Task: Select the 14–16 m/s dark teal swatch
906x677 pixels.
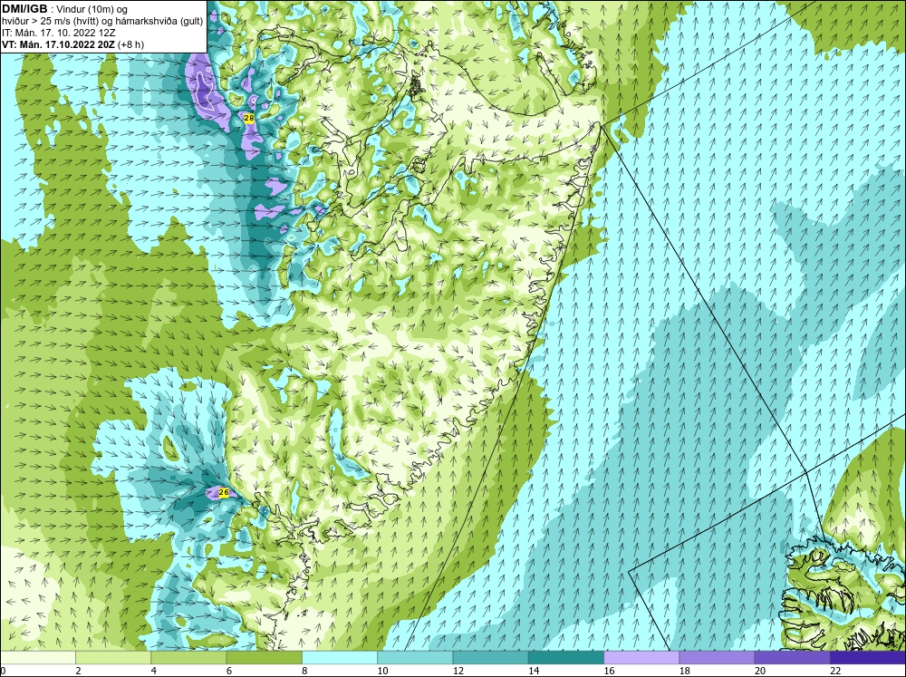Action: (x=566, y=657)
